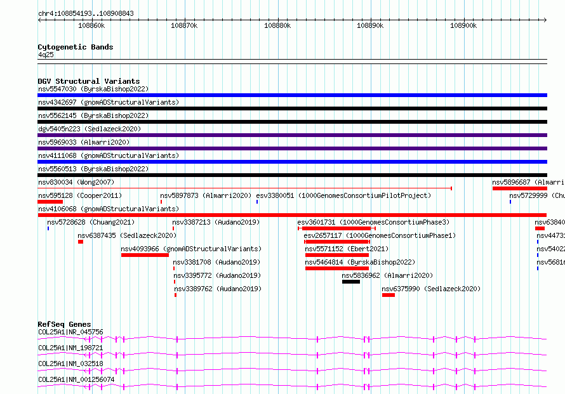Click COL25A1|NM_032518 transcript label
Image resolution: width=565 pixels, height=394 pixels.
pos(70,364)
